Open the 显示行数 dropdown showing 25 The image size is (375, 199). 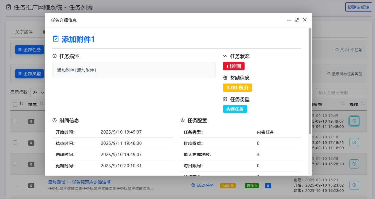click(38, 92)
